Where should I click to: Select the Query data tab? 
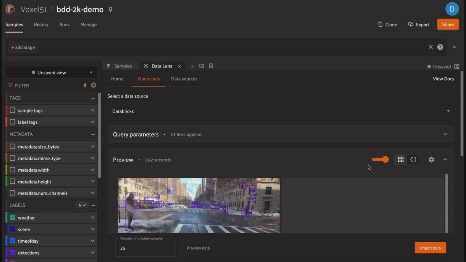pyautogui.click(x=149, y=79)
